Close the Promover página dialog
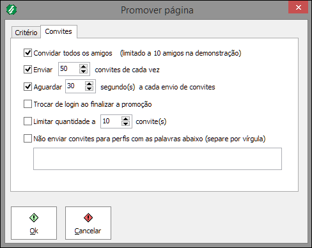The height and width of the screenshot is (248, 312). pyautogui.click(x=298, y=7)
